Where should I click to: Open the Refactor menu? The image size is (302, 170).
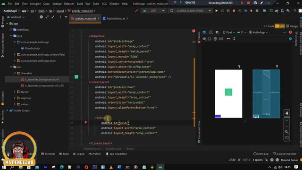69,4
